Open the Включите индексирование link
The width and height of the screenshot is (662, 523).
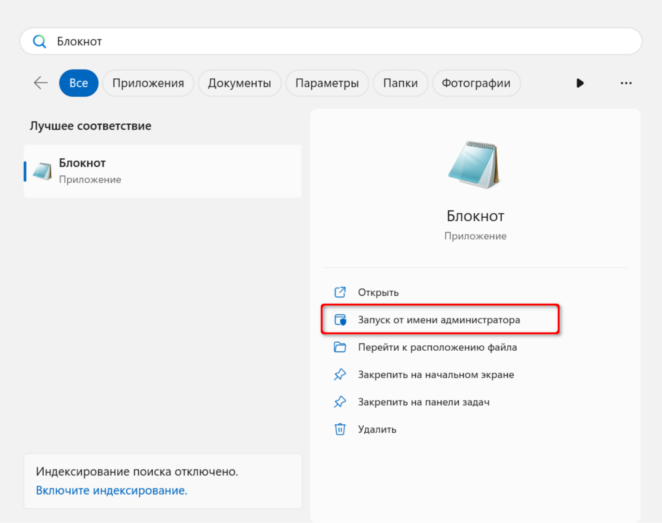tap(112, 490)
